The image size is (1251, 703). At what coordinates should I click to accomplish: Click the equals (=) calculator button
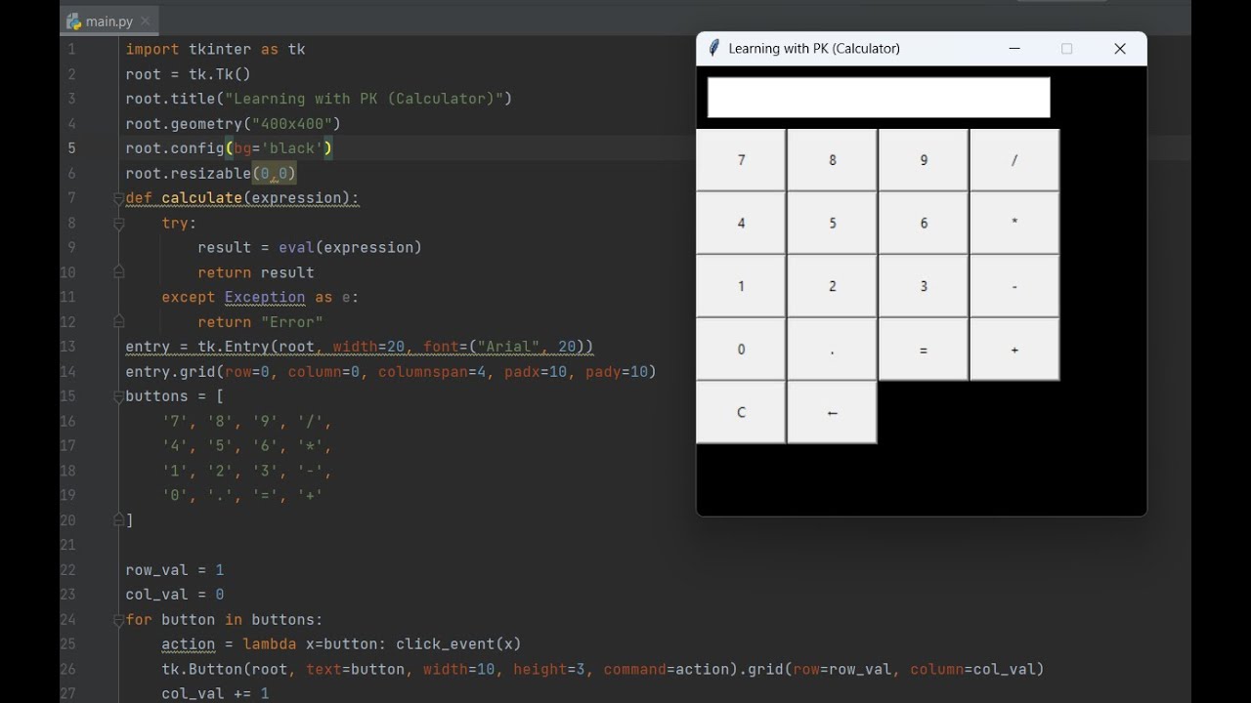click(924, 350)
